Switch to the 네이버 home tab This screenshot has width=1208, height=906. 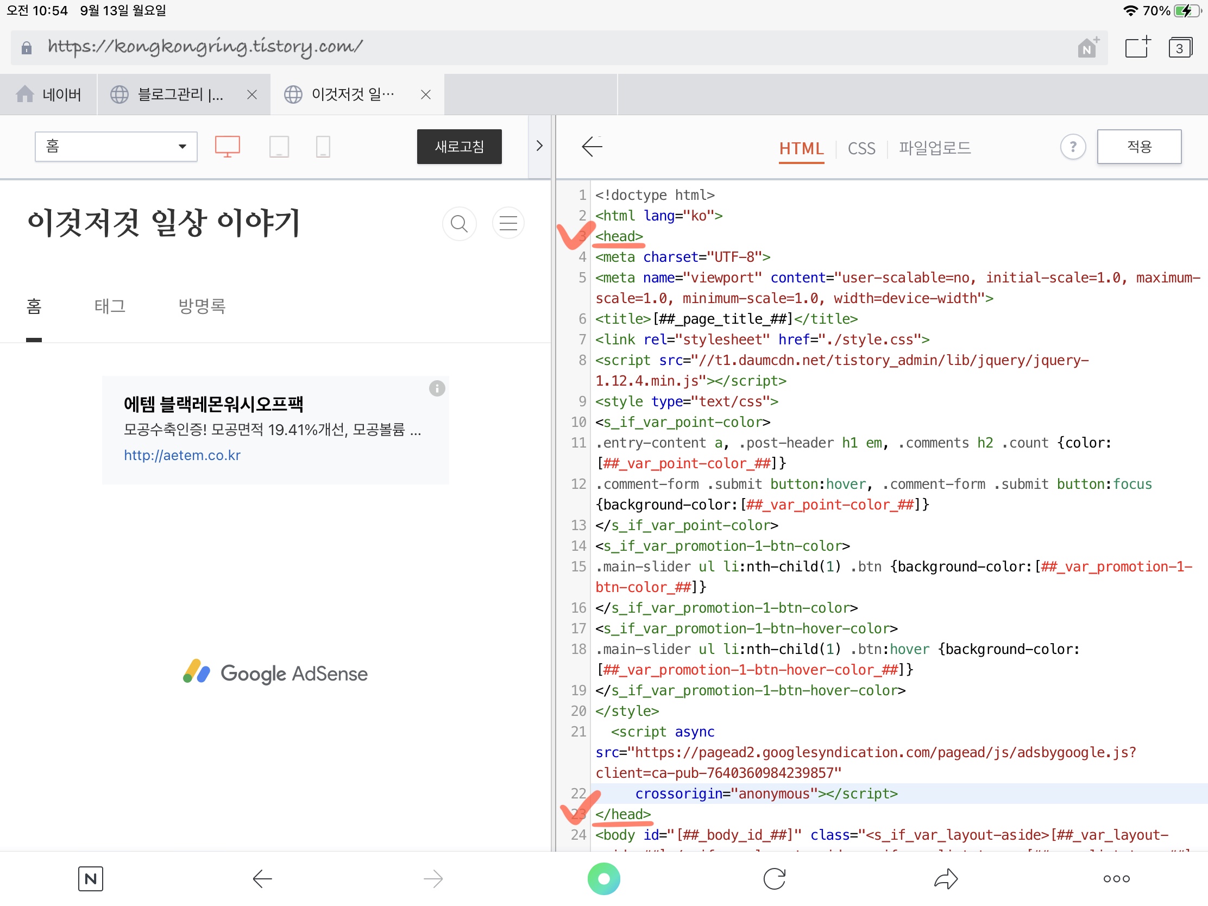tap(48, 95)
